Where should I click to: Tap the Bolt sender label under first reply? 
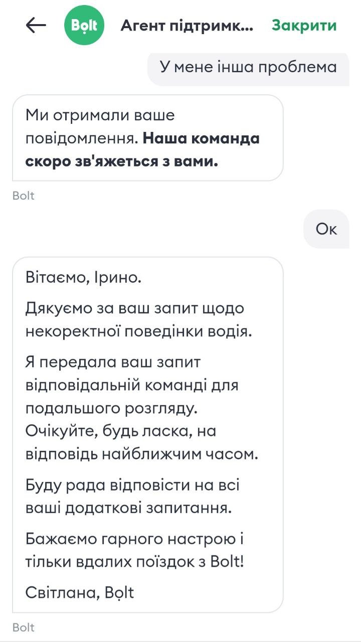click(x=23, y=196)
